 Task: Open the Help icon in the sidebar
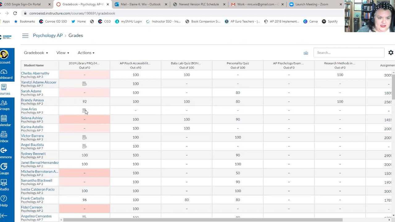click(x=4, y=201)
